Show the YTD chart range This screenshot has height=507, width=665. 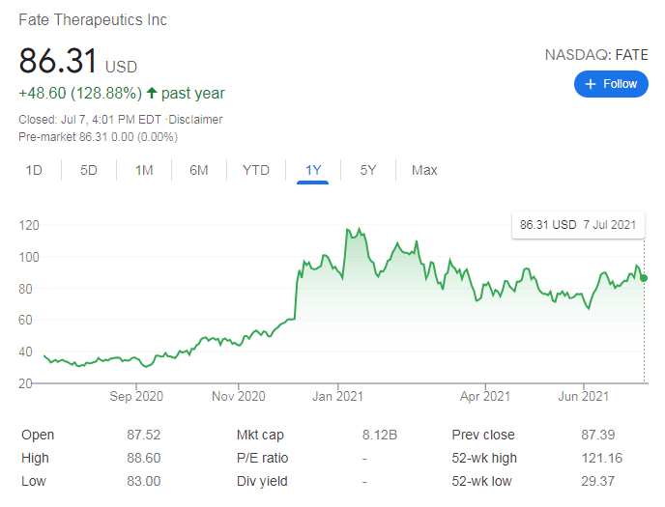(x=256, y=170)
